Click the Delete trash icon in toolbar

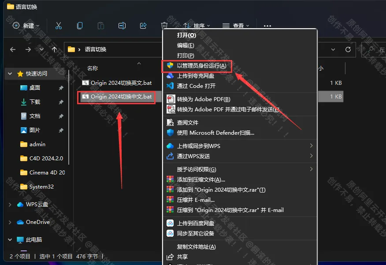click(164, 26)
